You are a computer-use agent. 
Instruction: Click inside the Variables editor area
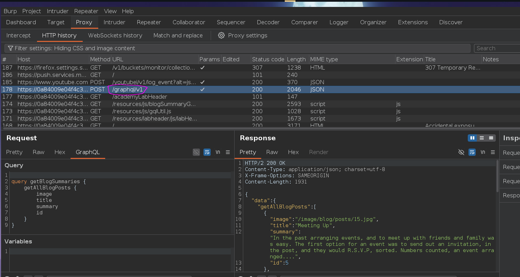click(x=120, y=260)
